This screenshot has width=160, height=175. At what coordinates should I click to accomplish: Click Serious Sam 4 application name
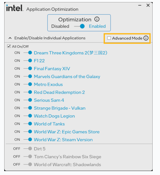click(x=49, y=100)
